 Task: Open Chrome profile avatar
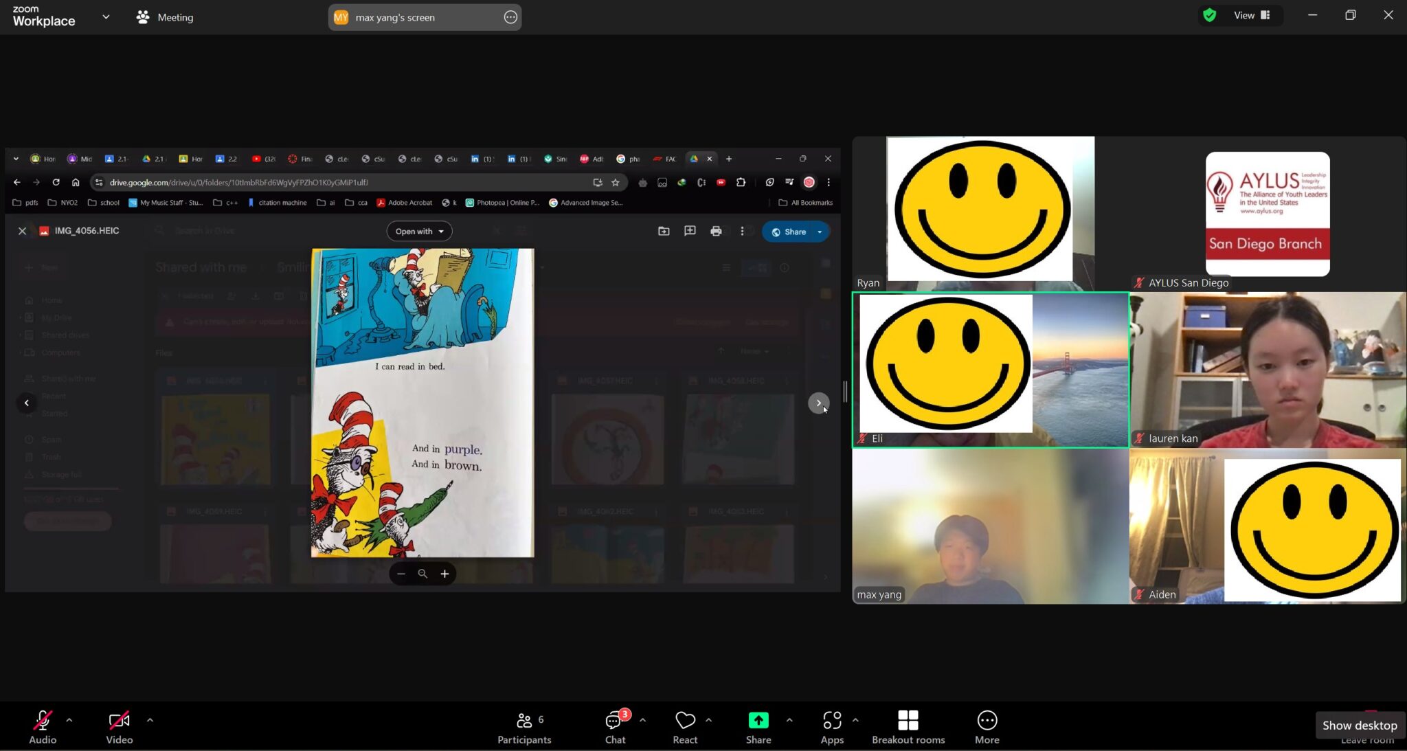[809, 182]
